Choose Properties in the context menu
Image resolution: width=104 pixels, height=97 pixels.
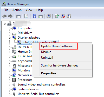[x=49, y=73]
